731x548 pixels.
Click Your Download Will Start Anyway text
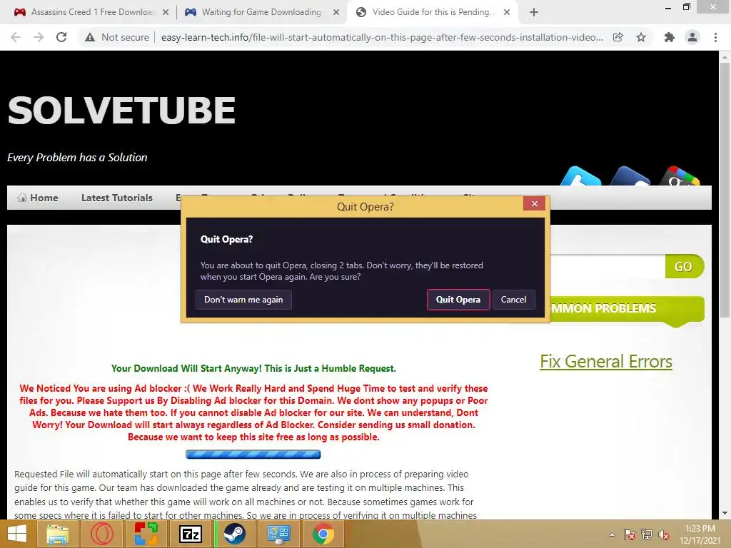click(x=253, y=369)
